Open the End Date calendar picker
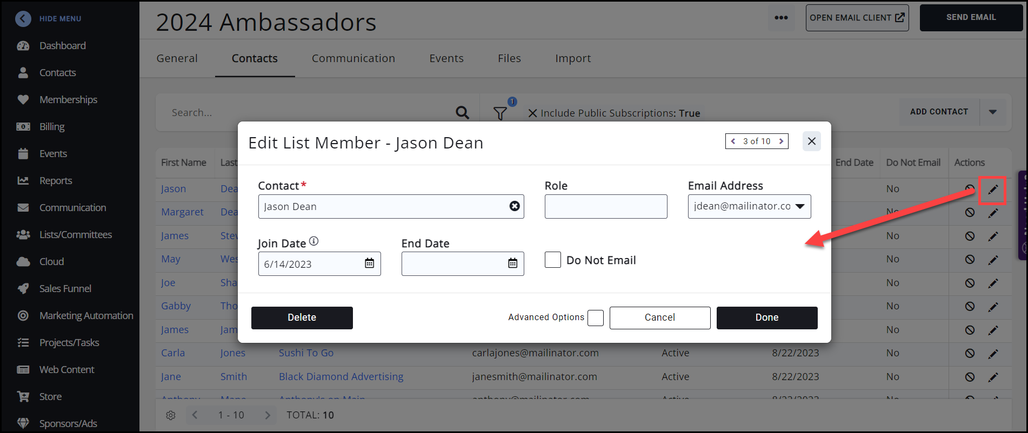 (512, 263)
